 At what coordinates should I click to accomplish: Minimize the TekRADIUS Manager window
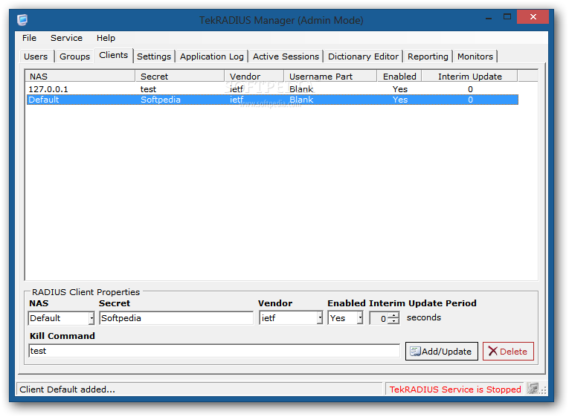(489, 17)
